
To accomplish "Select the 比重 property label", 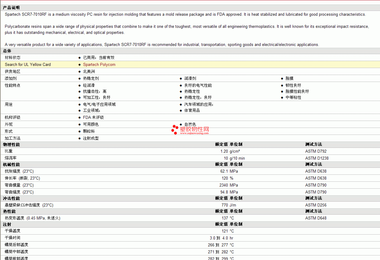I will (x=9, y=151).
